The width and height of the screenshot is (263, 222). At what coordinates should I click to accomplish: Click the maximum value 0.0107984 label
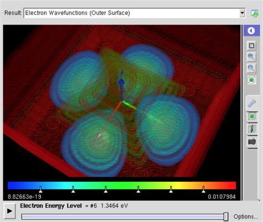[x=221, y=196]
